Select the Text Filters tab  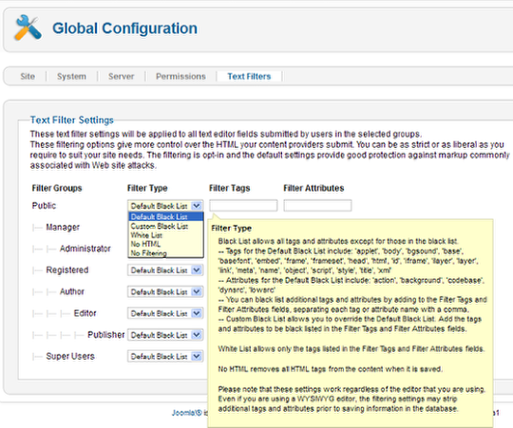tap(249, 77)
